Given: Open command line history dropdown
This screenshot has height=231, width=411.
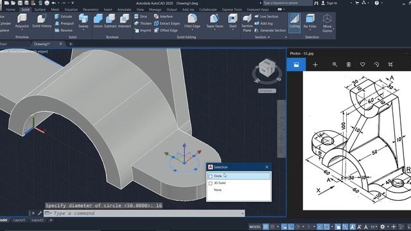Looking at the screenshot, I should pos(243,214).
